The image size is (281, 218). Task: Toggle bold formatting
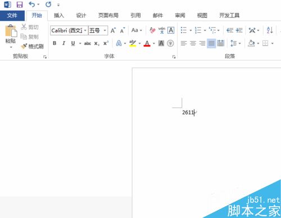click(55, 43)
